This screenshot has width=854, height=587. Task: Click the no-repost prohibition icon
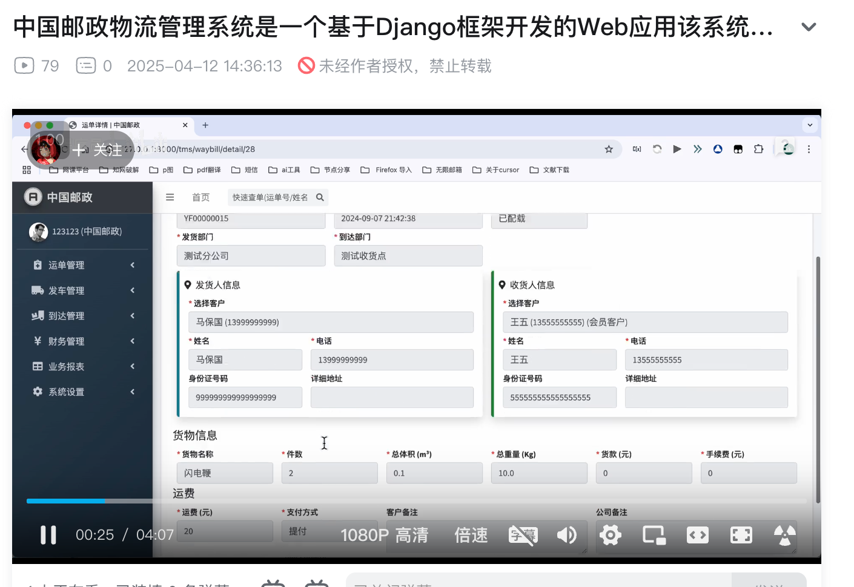click(306, 65)
